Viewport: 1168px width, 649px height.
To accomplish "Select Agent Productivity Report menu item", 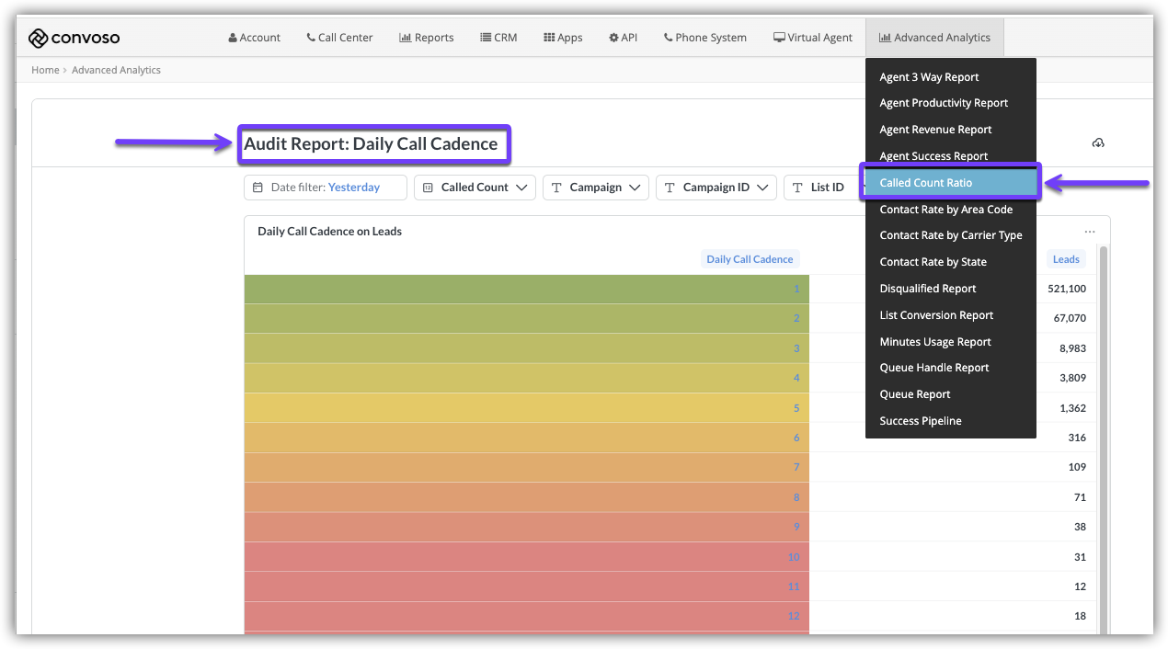I will point(944,103).
